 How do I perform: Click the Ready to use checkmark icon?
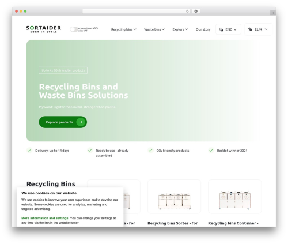90,150
